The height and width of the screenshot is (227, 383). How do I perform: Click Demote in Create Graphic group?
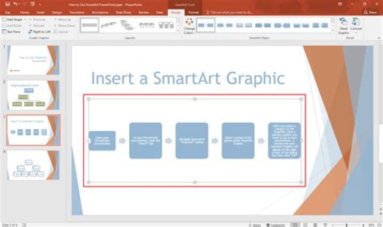[37, 26]
